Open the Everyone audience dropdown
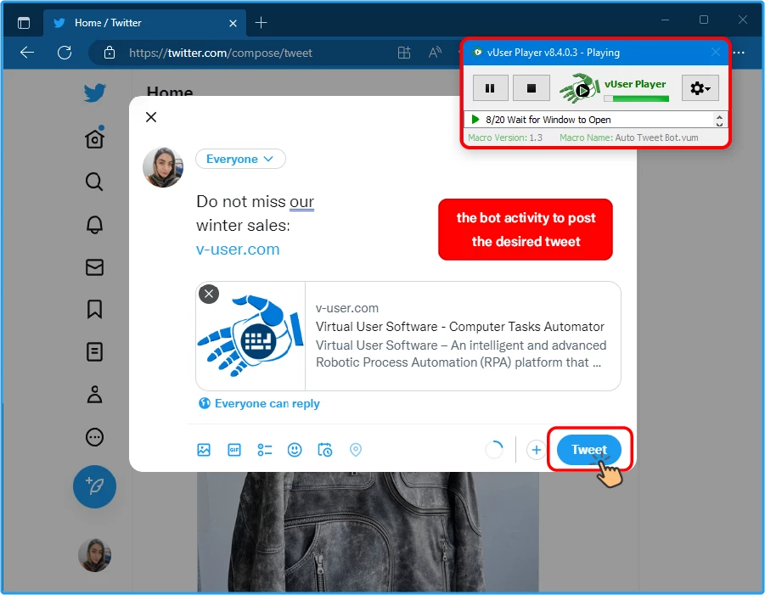 pyautogui.click(x=240, y=159)
